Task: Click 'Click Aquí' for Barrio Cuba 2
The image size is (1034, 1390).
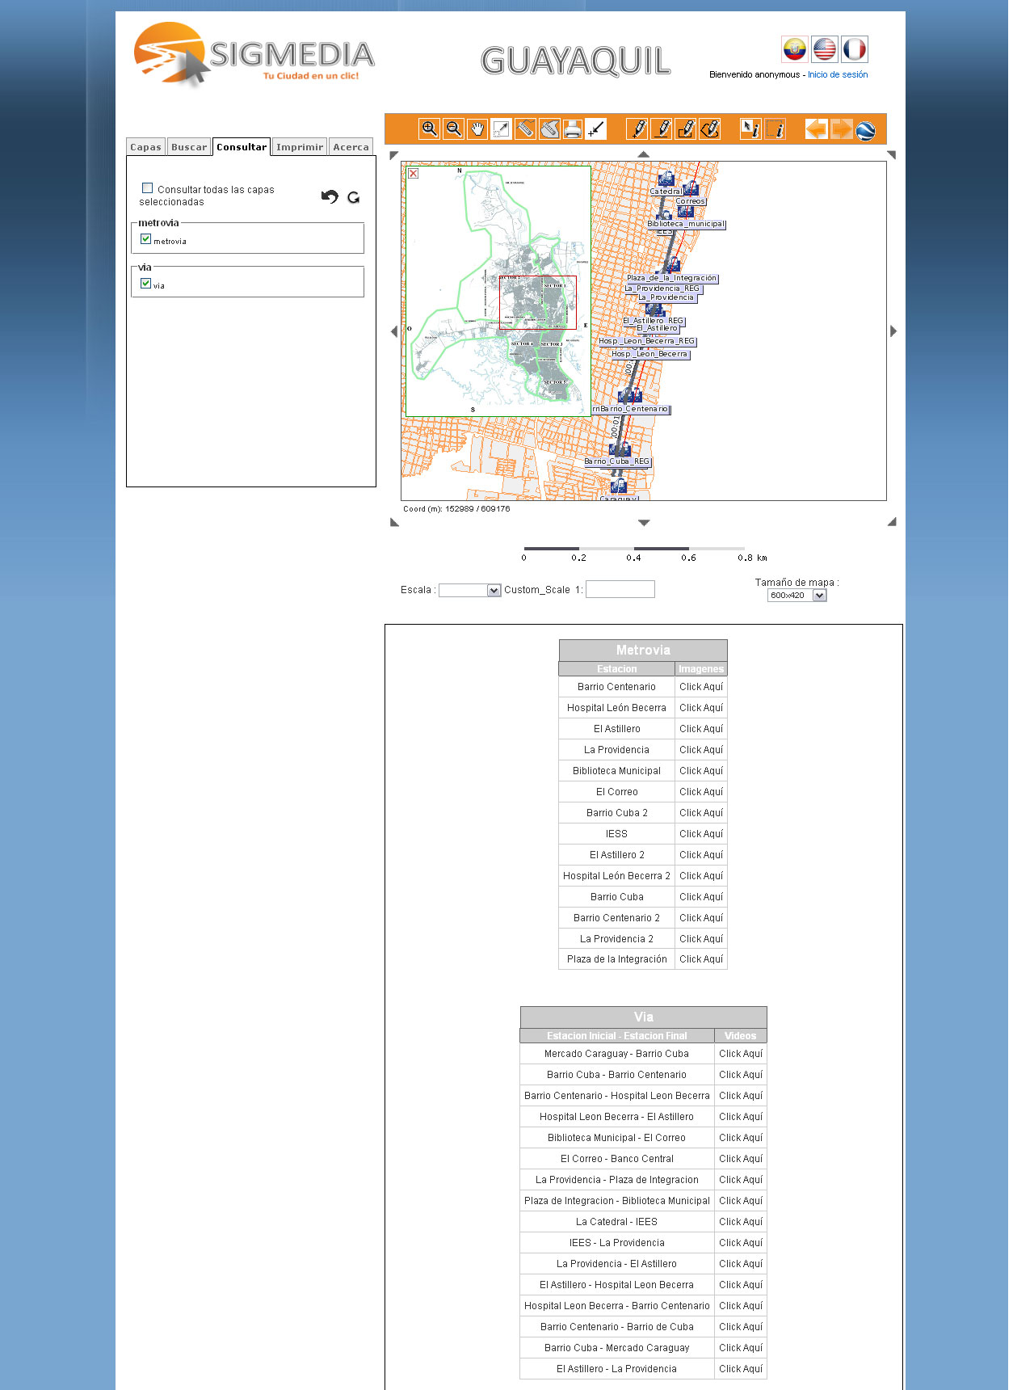Action: tap(701, 813)
